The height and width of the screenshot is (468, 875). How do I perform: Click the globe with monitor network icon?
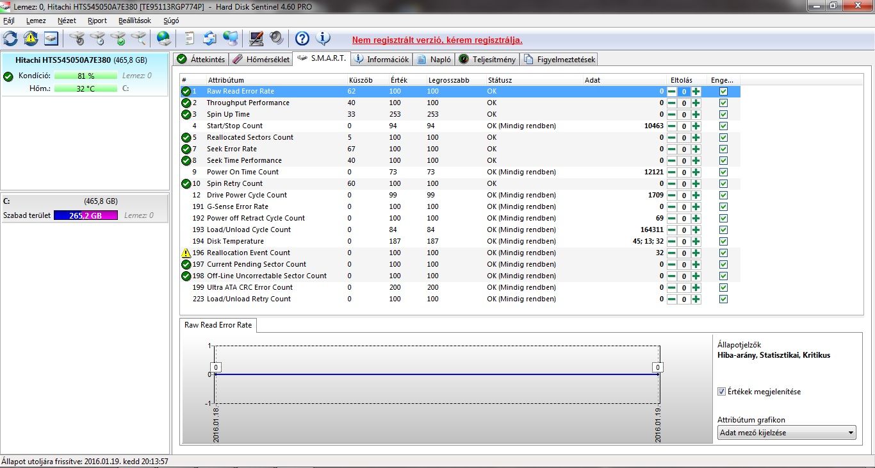coord(231,38)
